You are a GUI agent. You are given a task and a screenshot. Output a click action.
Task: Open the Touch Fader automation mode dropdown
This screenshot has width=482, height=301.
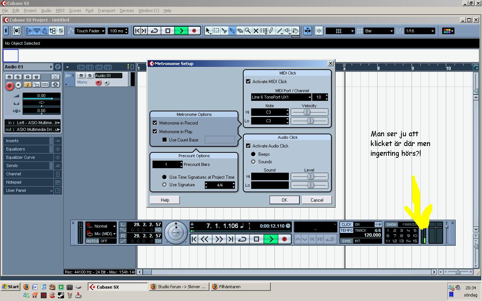pos(90,31)
